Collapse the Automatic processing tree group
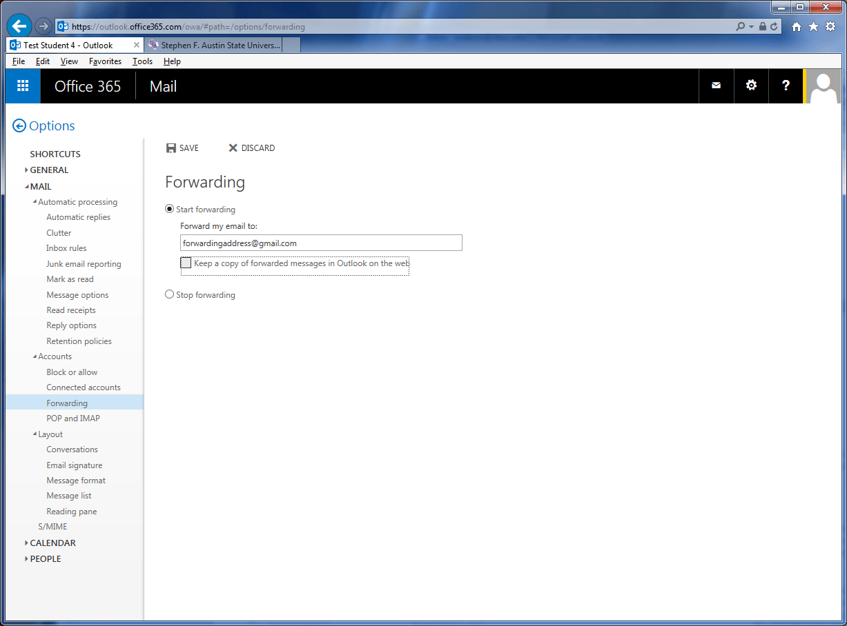The height and width of the screenshot is (626, 847). 35,202
